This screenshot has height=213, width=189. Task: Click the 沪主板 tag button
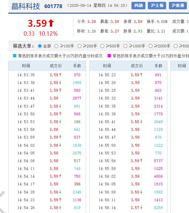[157, 6]
